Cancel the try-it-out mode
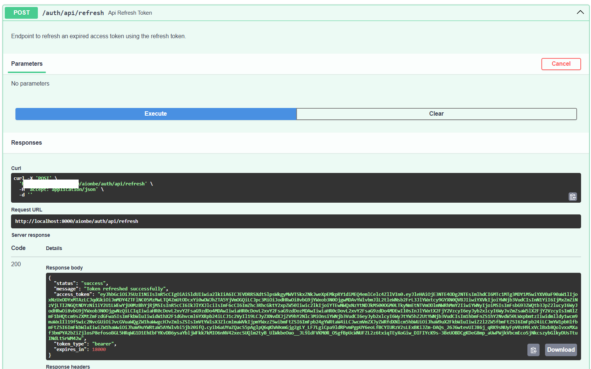The image size is (591, 369). pyautogui.click(x=561, y=64)
